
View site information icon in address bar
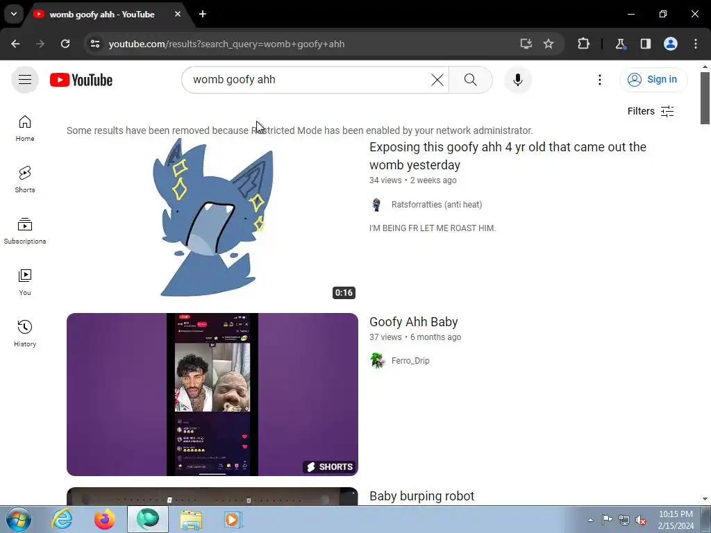pos(95,44)
